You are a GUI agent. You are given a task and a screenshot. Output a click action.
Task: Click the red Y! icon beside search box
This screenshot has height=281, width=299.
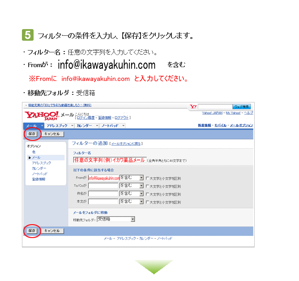193,106
